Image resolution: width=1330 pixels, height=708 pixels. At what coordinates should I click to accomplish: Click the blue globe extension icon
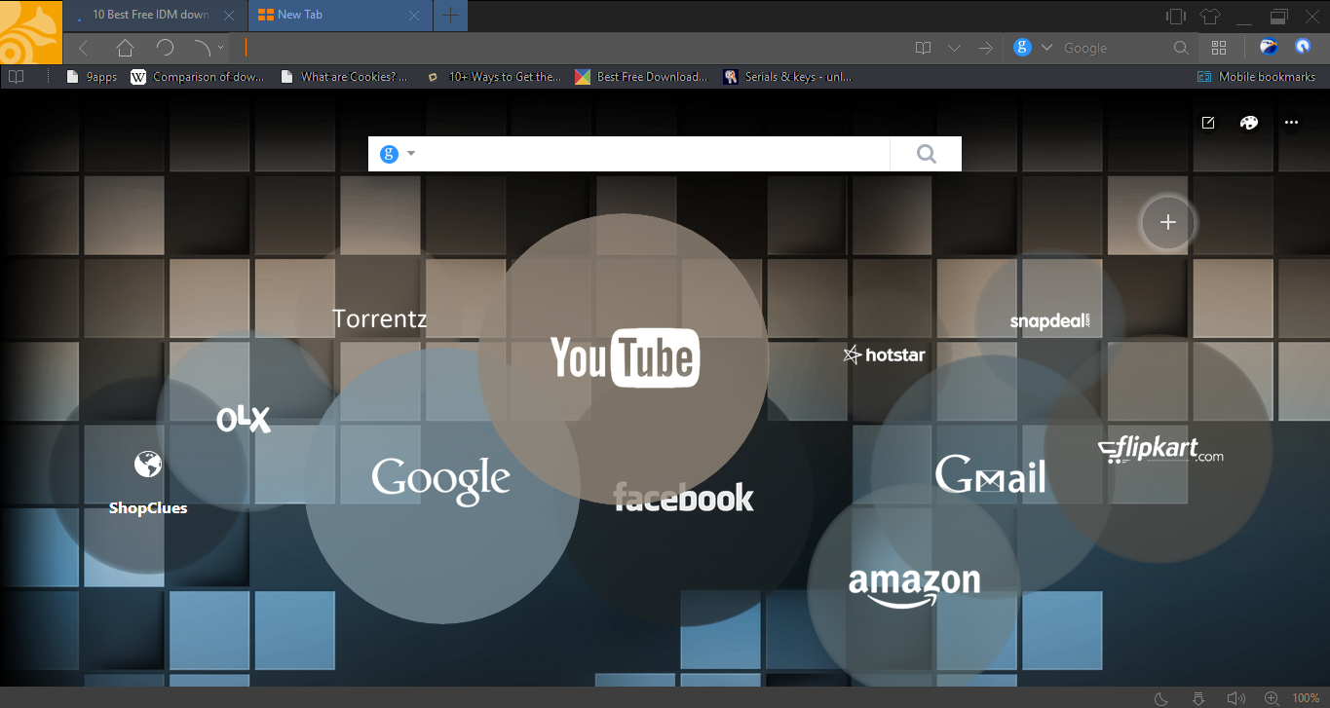tap(1268, 46)
